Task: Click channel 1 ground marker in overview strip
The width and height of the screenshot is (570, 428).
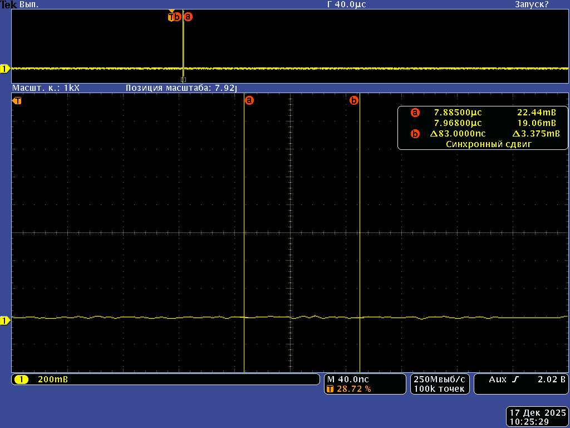Action: [5, 69]
